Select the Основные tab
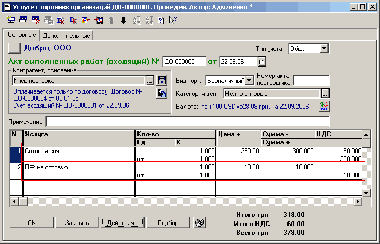 (21, 35)
